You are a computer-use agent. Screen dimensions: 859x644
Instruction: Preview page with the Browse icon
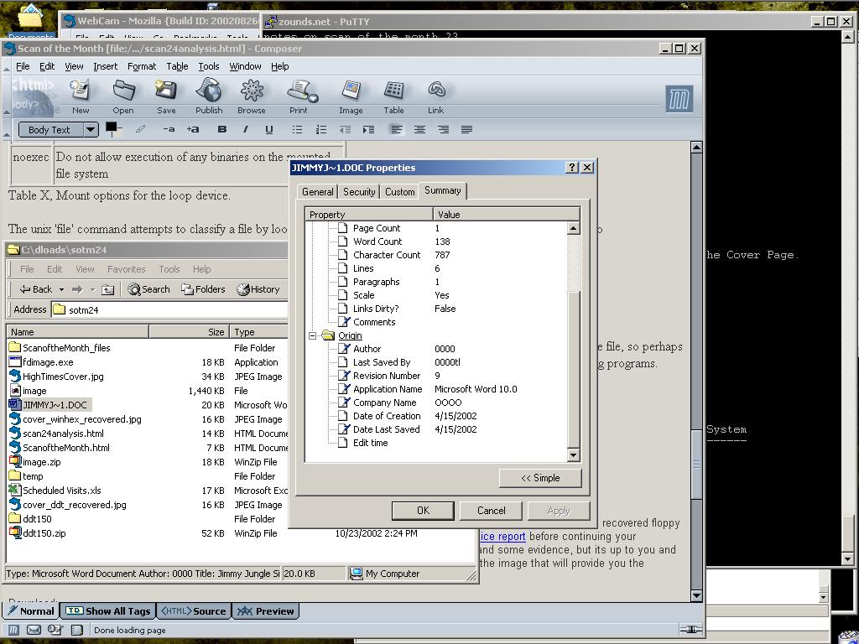click(x=252, y=96)
